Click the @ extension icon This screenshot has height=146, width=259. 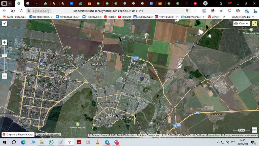(x=229, y=11)
